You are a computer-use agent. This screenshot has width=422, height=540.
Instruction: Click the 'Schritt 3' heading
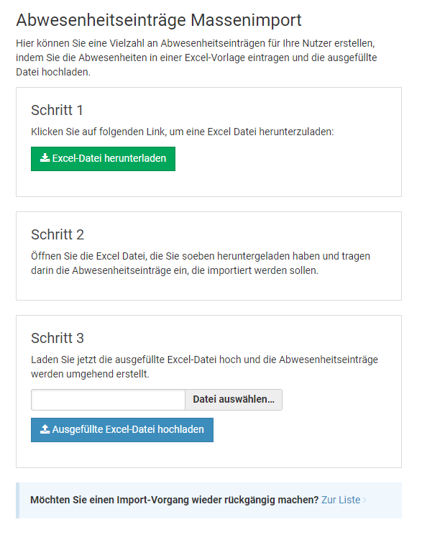(58, 338)
